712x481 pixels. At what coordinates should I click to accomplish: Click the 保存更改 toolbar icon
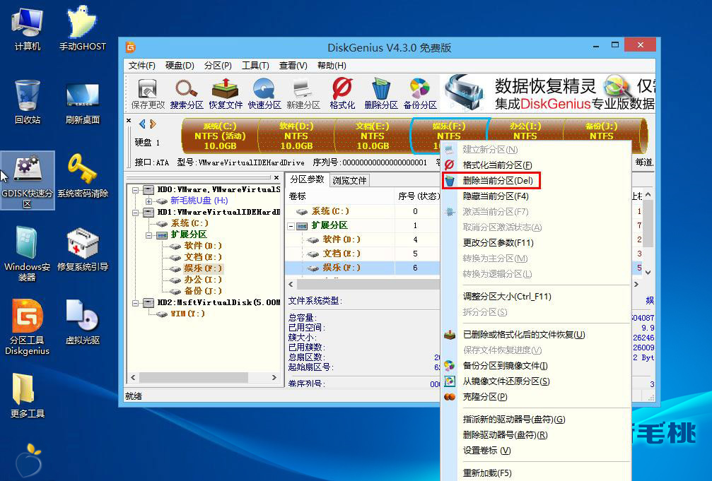tap(148, 95)
